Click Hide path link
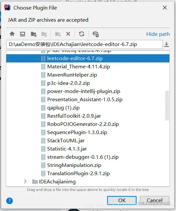The image size is (176, 211). pyautogui.click(x=158, y=34)
